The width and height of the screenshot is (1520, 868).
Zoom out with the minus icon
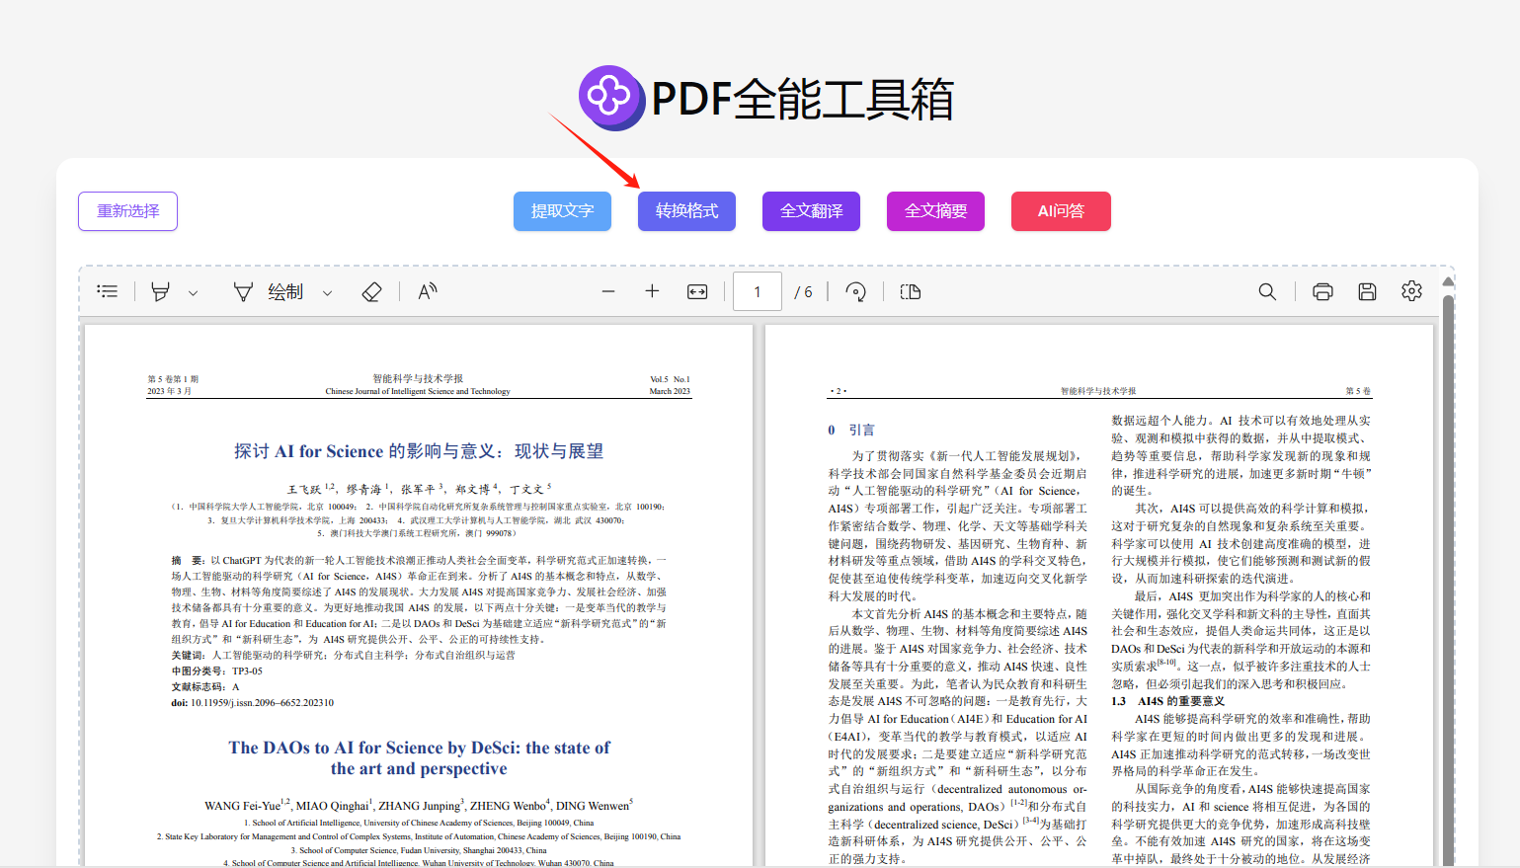608,291
